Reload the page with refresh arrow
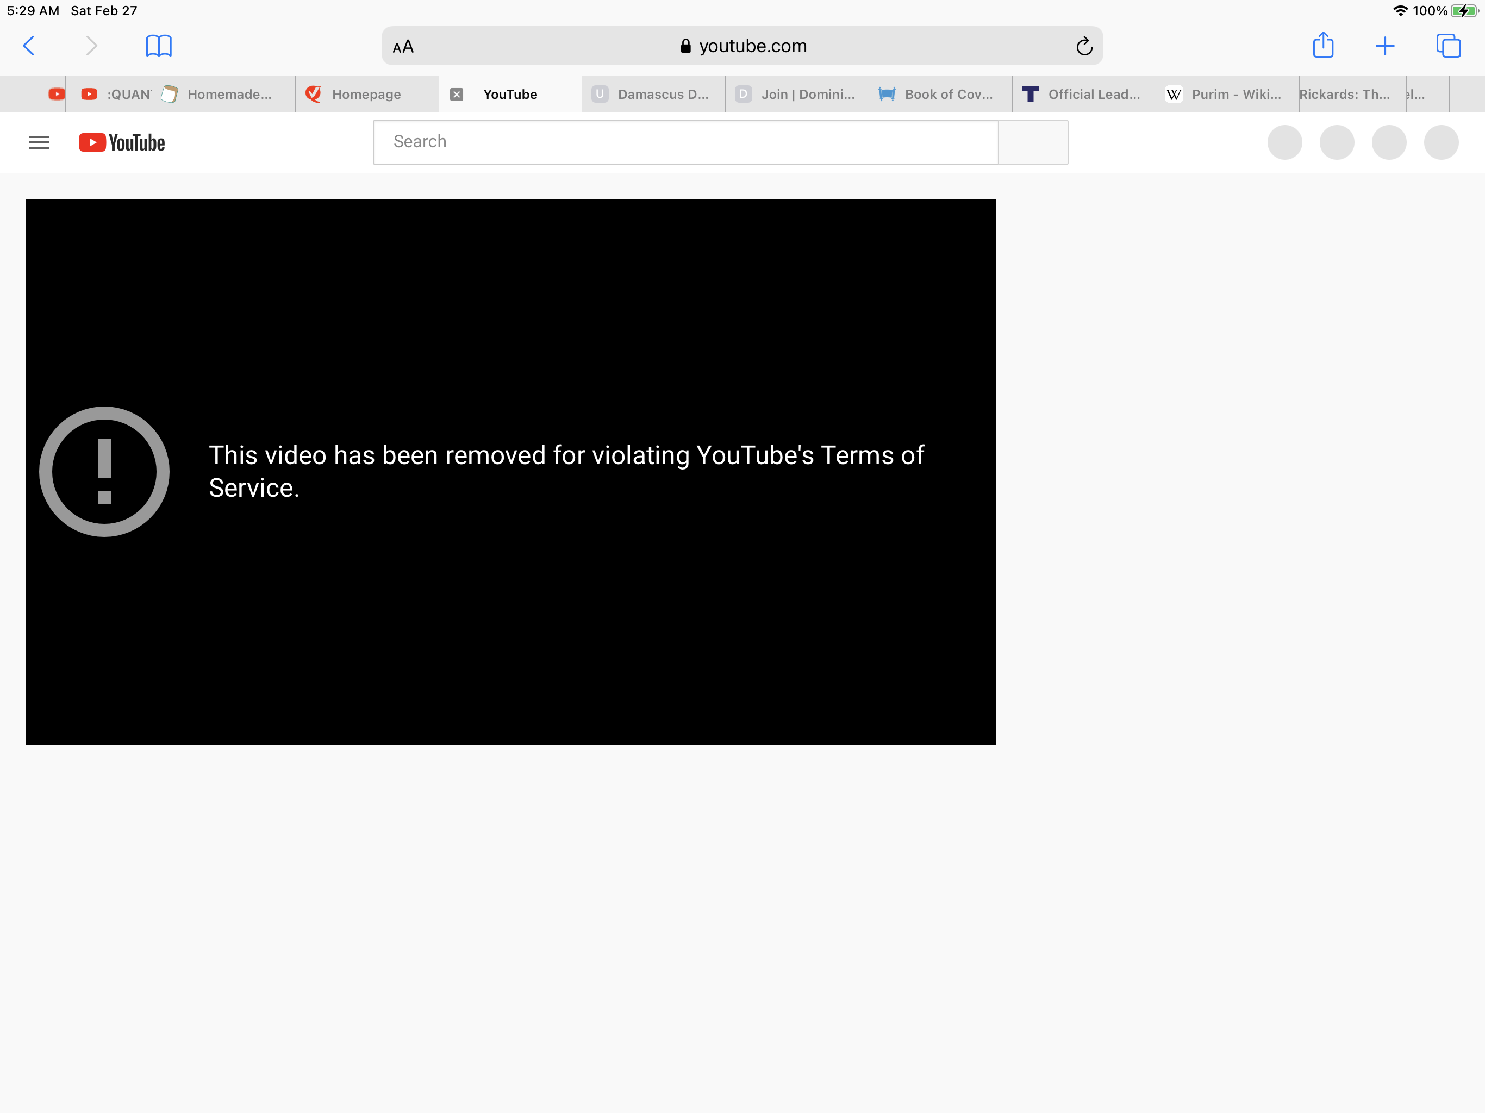Viewport: 1485px width, 1113px height. (1083, 46)
